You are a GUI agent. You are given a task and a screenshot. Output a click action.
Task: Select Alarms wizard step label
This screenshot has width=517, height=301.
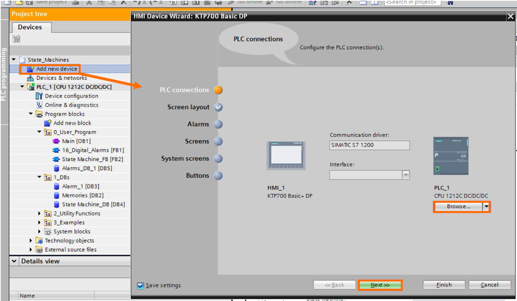pos(198,124)
